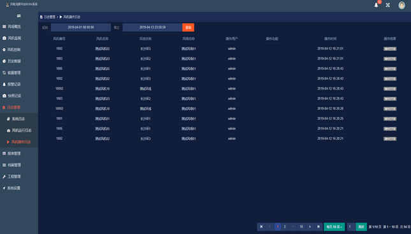Viewport: 411px width, 234px height.
Task: Click the orange 查询 search button
Action: click(188, 27)
